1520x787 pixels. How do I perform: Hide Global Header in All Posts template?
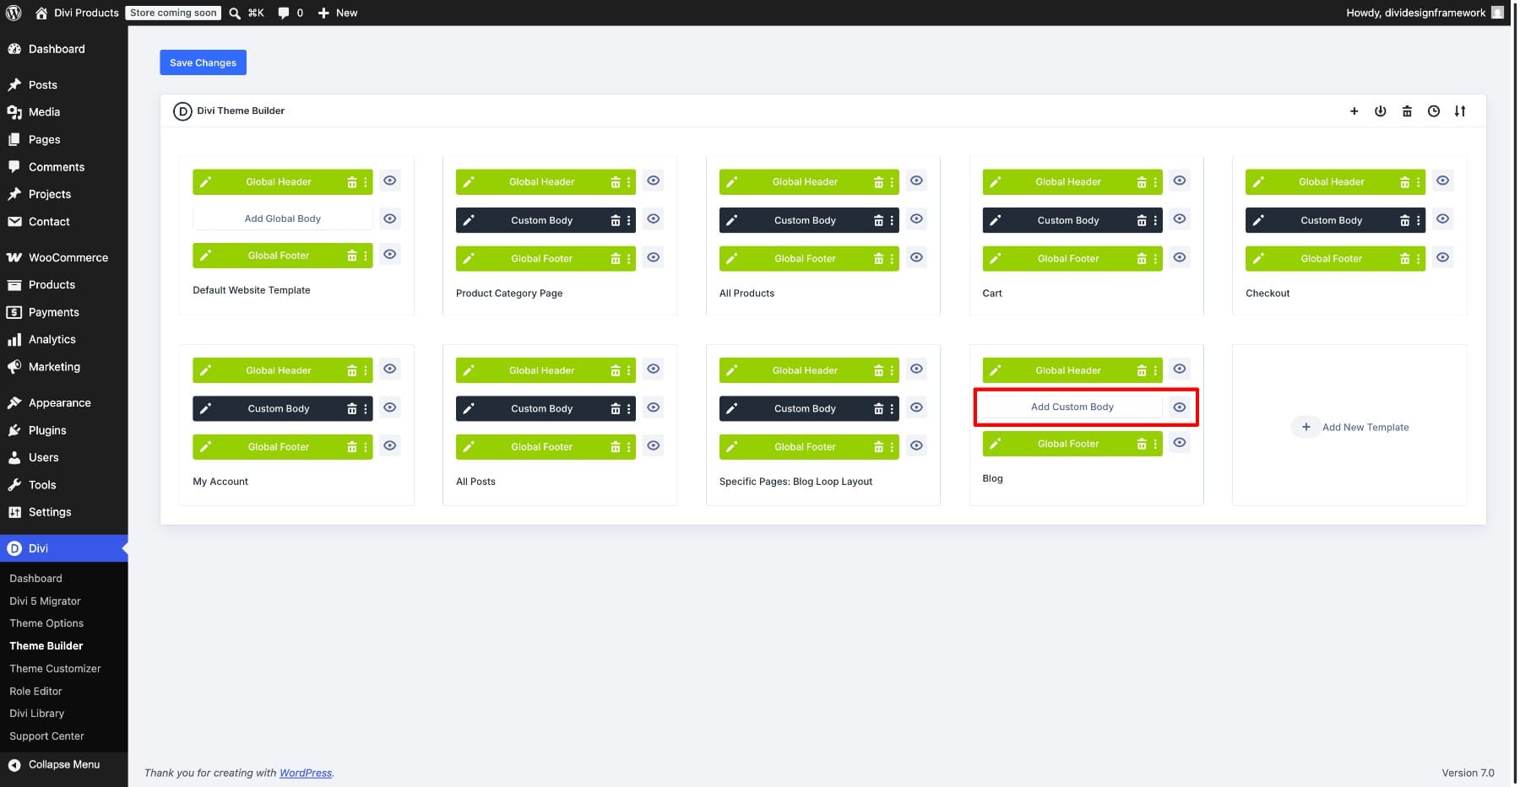653,369
